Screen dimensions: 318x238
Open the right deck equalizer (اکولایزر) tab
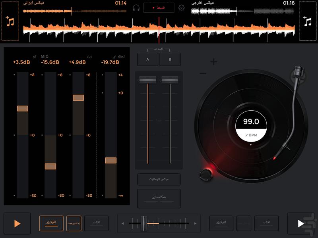(221, 223)
